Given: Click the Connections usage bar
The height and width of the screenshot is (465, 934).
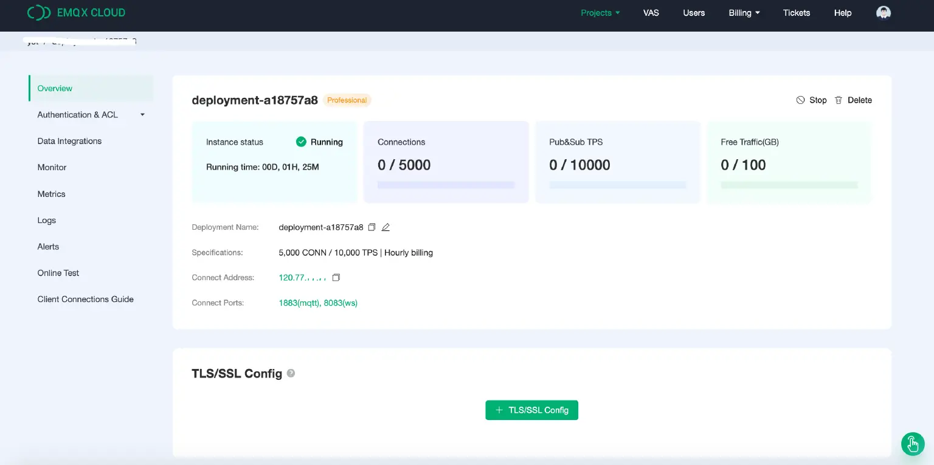Looking at the screenshot, I should coord(446,185).
